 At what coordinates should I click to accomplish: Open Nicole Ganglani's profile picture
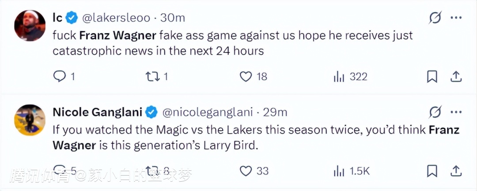[30, 120]
